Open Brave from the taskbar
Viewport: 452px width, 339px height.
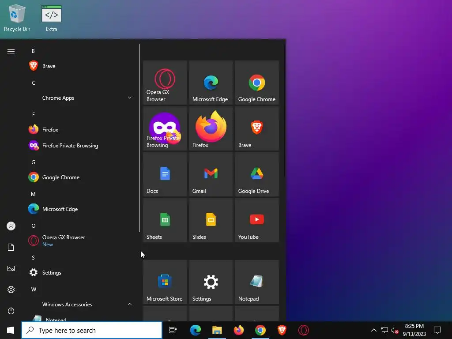(282, 330)
